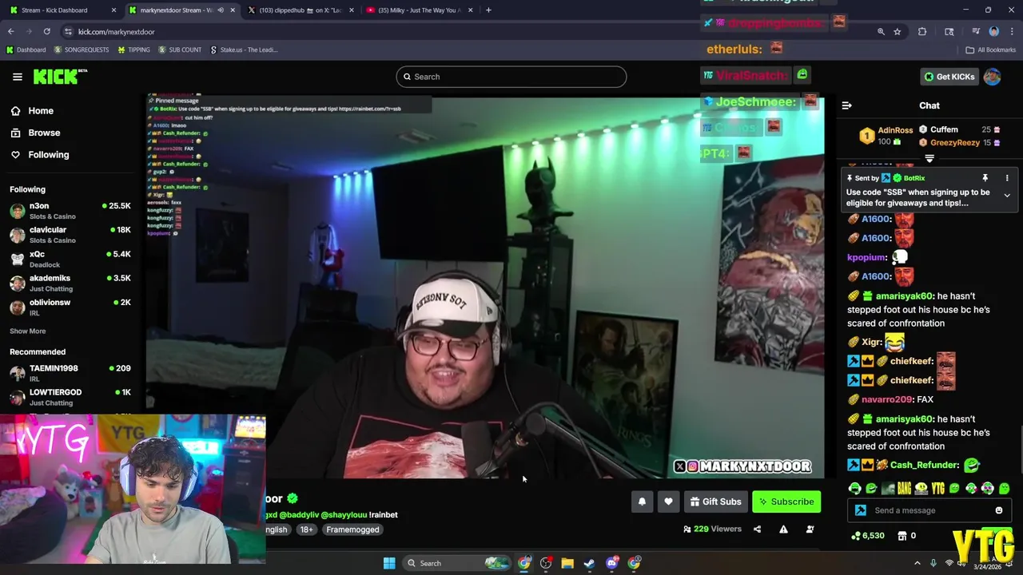The width and height of the screenshot is (1023, 575).
Task: Open the Kick hamburger menu
Action: (x=17, y=77)
